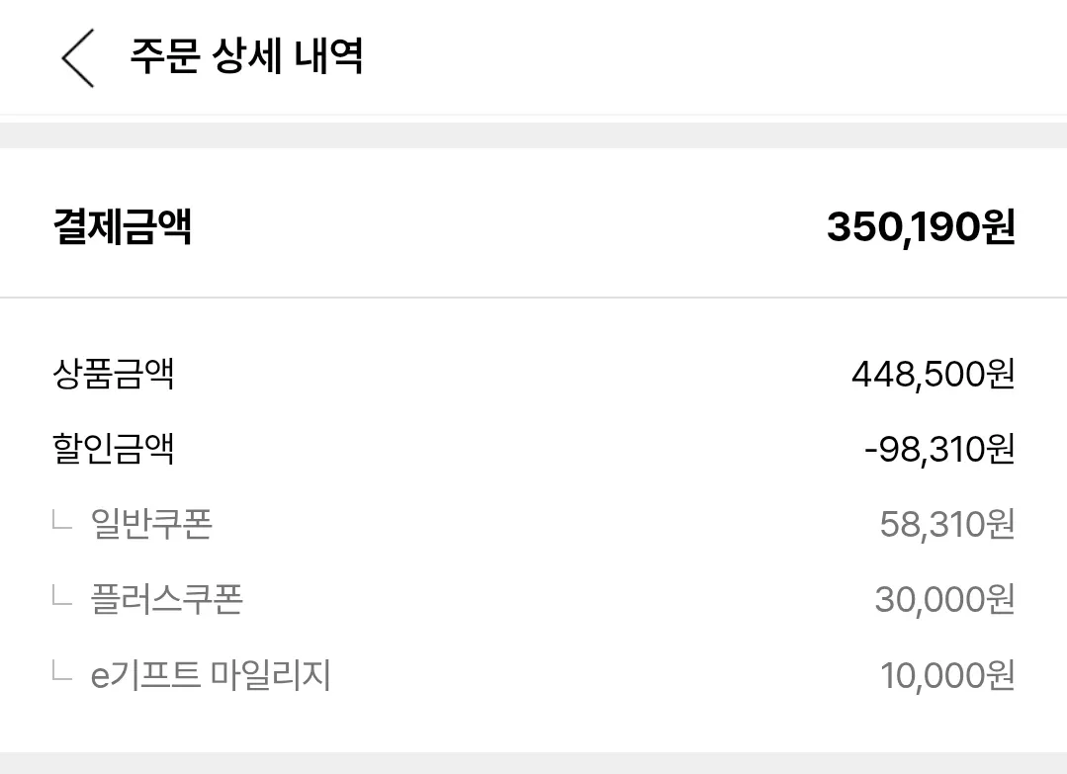Image resolution: width=1067 pixels, height=774 pixels.
Task: Click the 30,000원 plus coupon value
Action: point(944,599)
